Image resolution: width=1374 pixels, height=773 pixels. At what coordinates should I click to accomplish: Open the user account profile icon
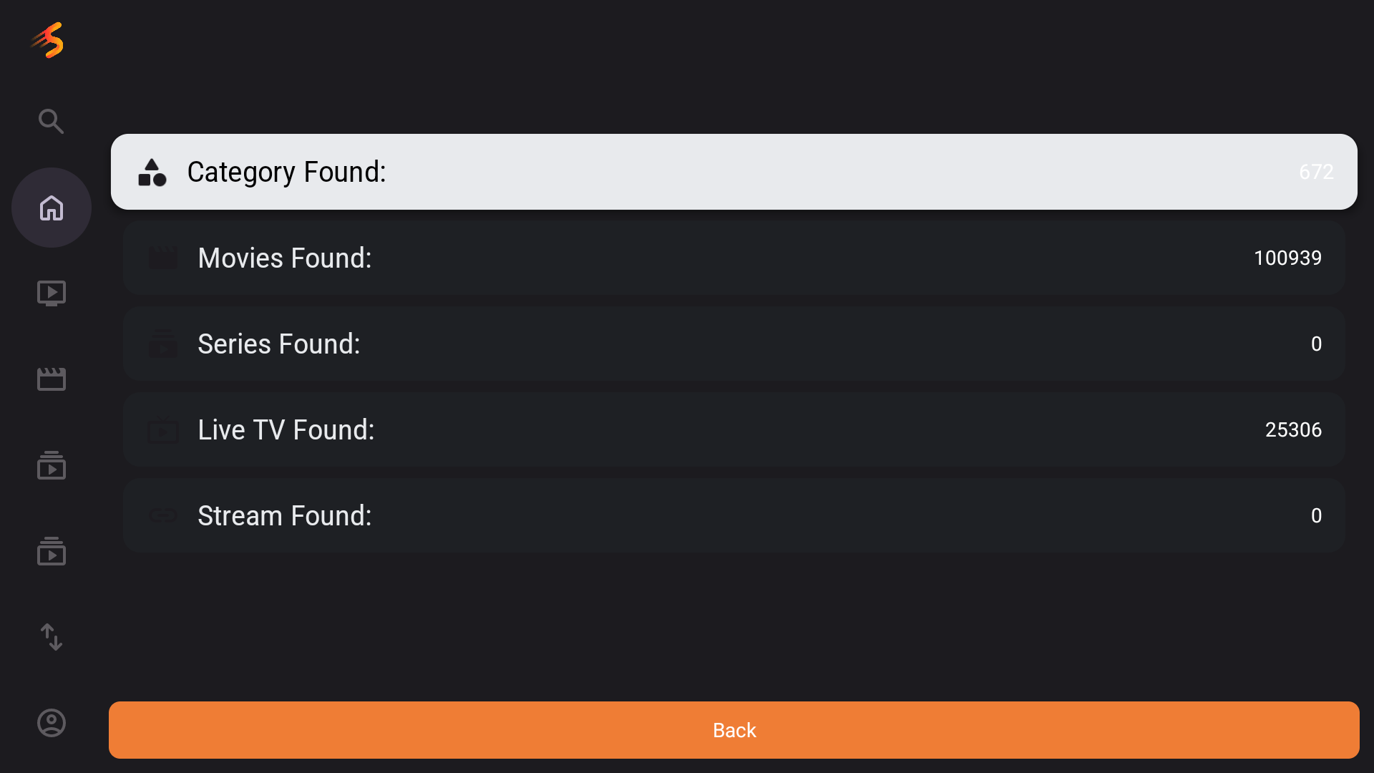[51, 723]
